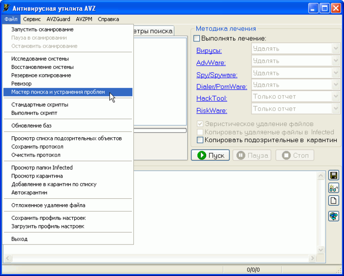Toggle Эвристическое удаление файлов checkbox
The width and height of the screenshot is (344, 276).
pos(200,124)
